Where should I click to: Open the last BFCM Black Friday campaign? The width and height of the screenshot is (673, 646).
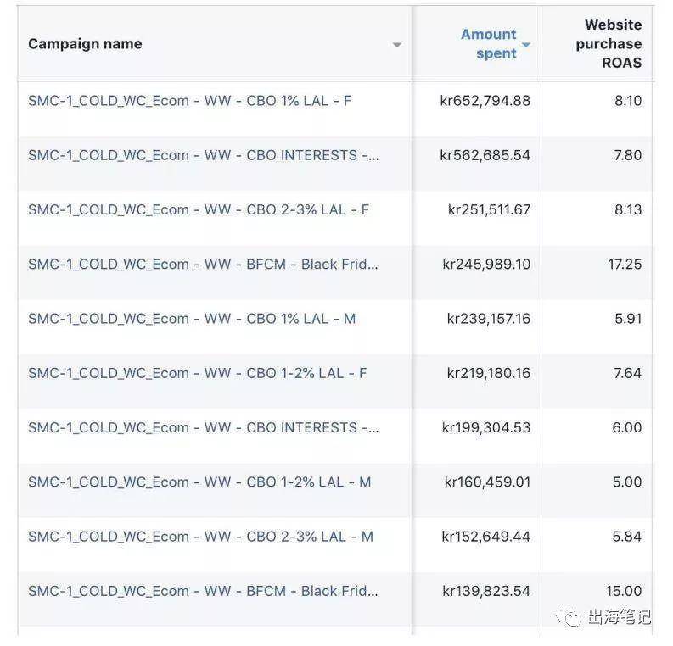point(203,591)
